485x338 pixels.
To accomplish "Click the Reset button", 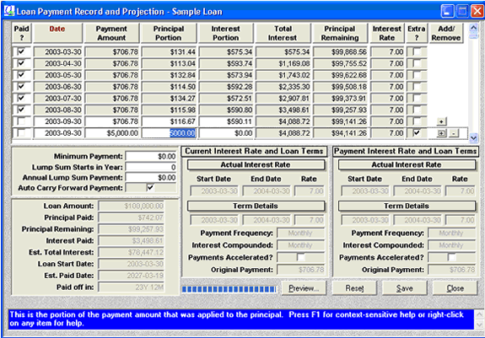I will pyautogui.click(x=354, y=288).
